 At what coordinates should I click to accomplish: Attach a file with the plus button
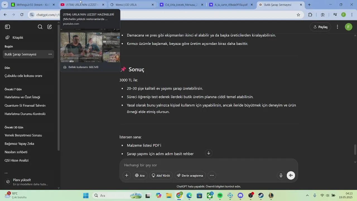(x=127, y=175)
